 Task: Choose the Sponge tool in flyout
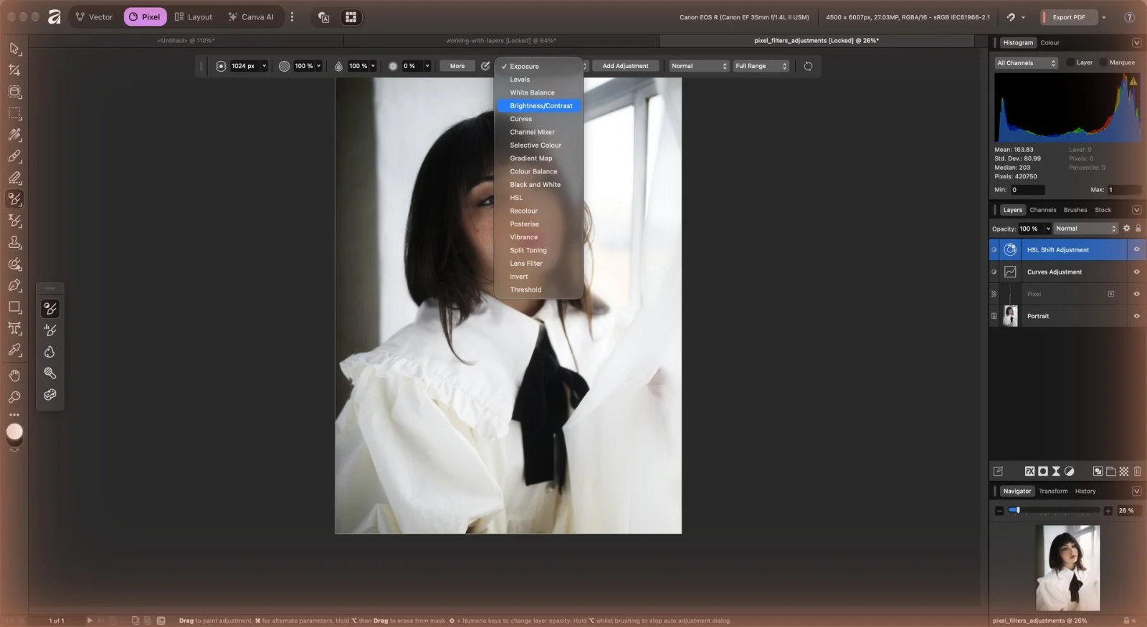tap(50, 395)
